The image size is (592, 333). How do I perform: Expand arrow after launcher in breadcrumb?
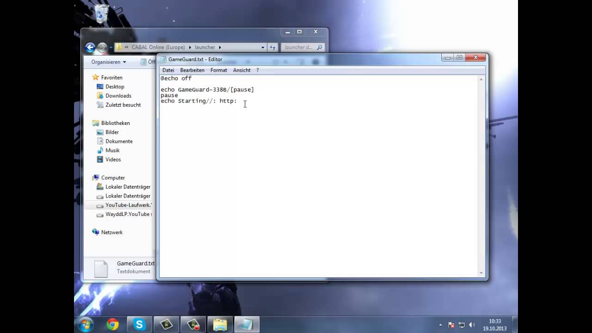pyautogui.click(x=220, y=47)
